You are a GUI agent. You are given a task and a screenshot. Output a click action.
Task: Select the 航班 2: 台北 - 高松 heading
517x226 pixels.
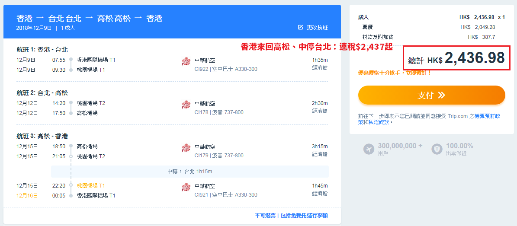click(42, 93)
